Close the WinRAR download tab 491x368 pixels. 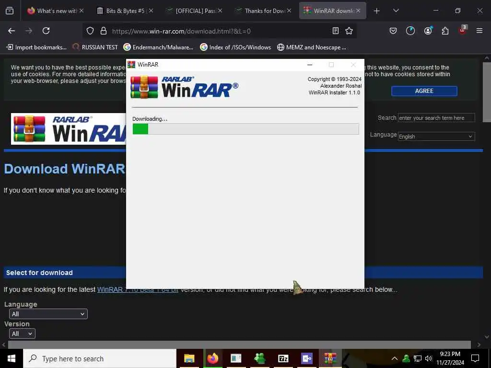(x=358, y=11)
